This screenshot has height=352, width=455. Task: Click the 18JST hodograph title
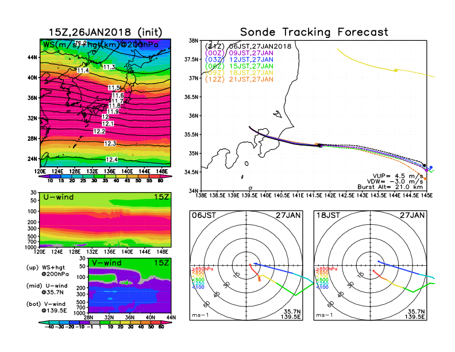click(x=328, y=215)
